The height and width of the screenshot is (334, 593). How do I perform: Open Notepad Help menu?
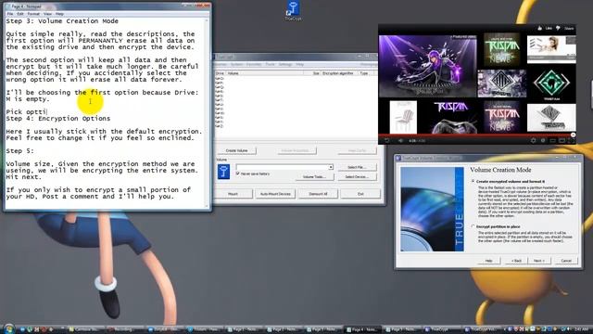(59, 14)
